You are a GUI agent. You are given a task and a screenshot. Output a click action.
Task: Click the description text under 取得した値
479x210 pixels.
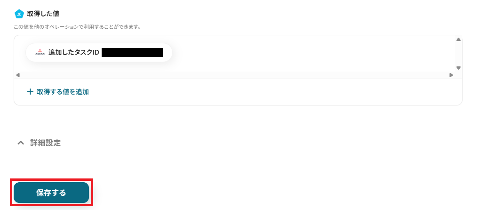[x=77, y=27]
